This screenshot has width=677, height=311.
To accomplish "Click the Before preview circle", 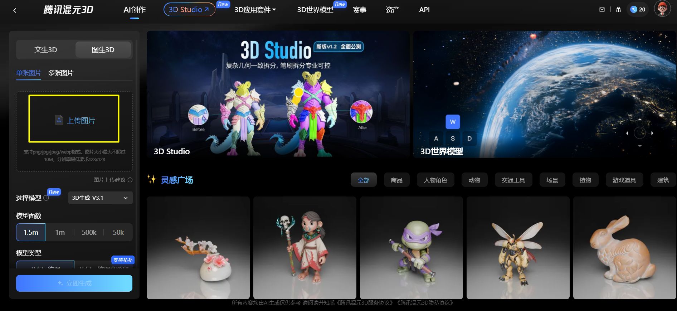I will click(x=198, y=115).
